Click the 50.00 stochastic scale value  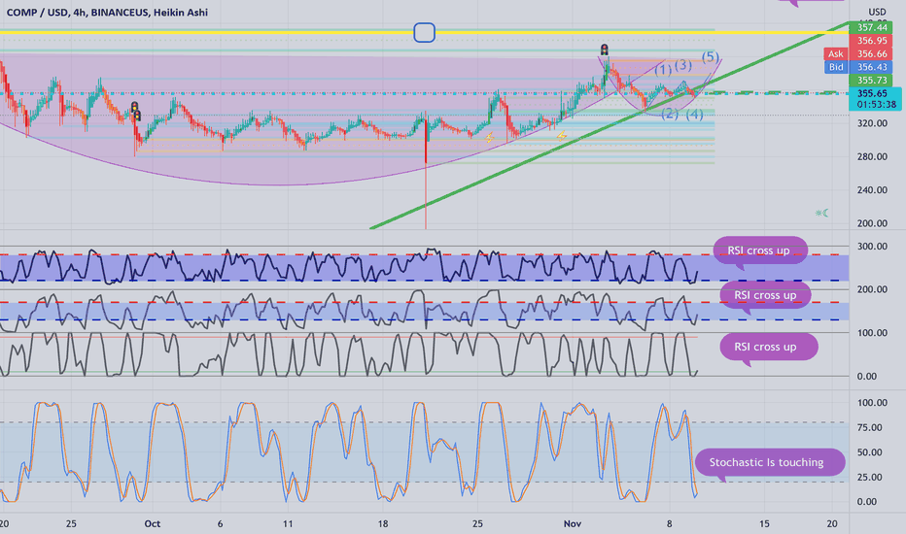tap(869, 452)
